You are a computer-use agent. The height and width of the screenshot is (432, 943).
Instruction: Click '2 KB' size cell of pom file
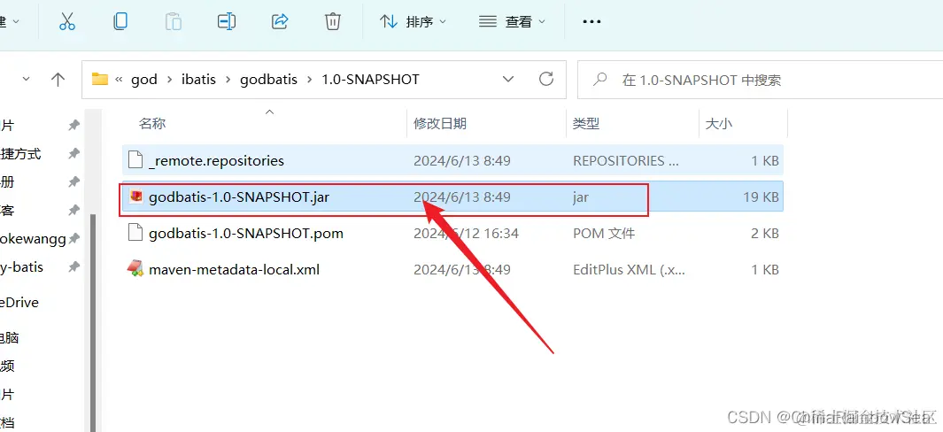[765, 233]
